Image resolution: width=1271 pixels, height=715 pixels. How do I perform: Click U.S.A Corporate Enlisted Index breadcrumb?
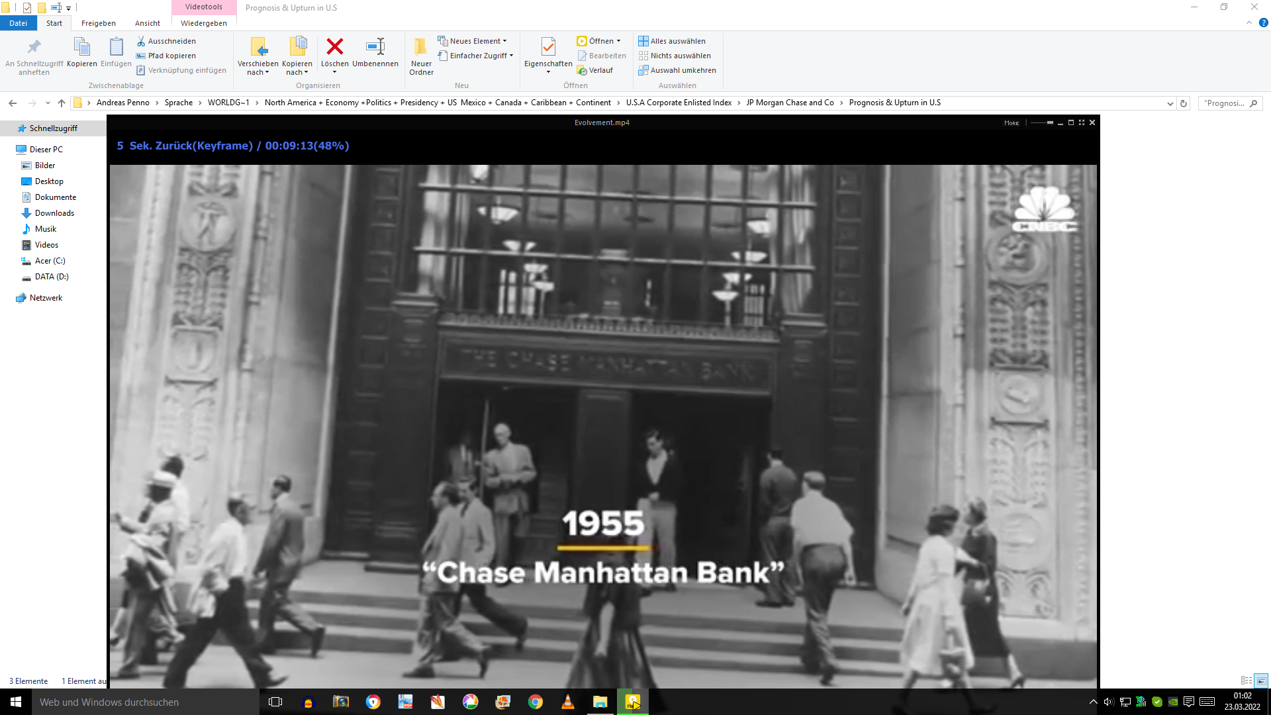[679, 103]
